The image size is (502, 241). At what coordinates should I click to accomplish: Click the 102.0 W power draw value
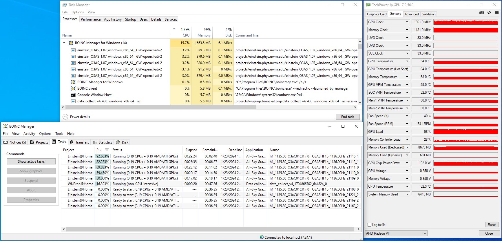[422, 163]
